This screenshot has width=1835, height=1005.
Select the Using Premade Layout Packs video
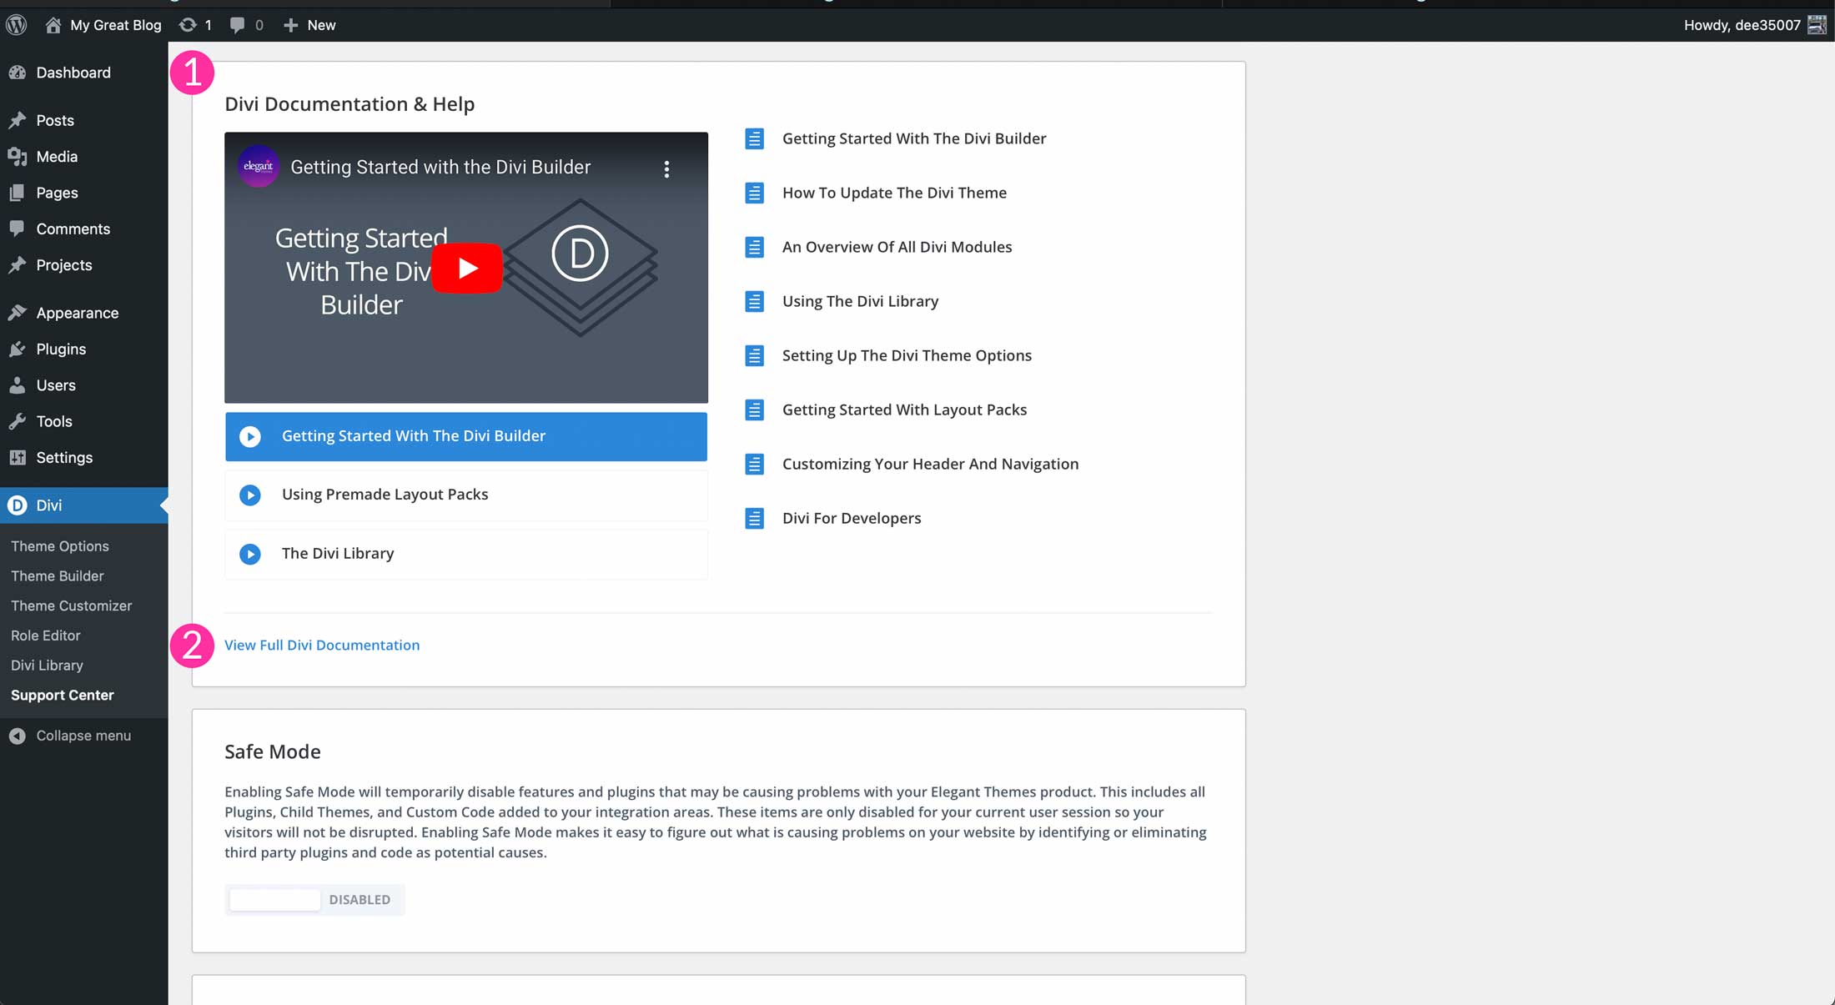coord(385,494)
